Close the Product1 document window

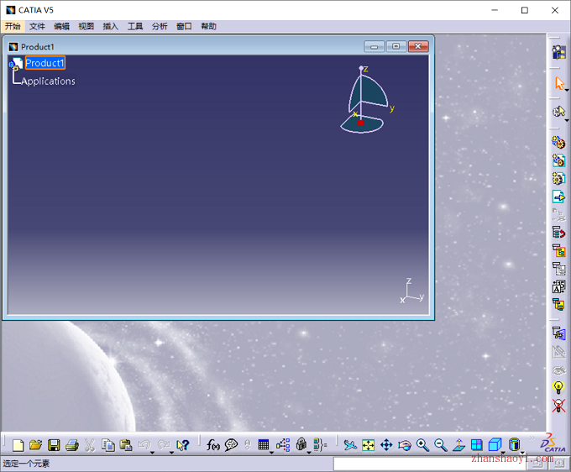coord(418,46)
